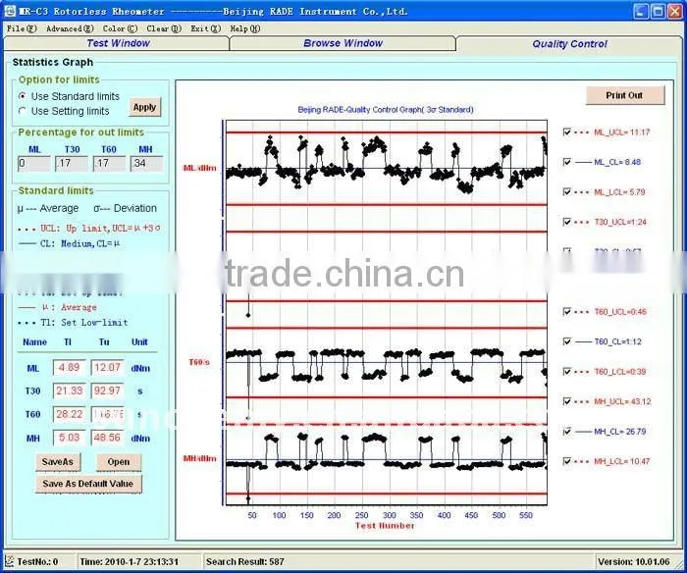Click the ML Tu field showing 12.07
The image size is (687, 573).
(x=107, y=367)
